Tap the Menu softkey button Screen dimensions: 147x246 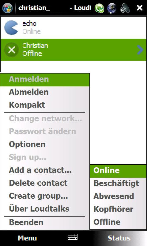coord(27,238)
